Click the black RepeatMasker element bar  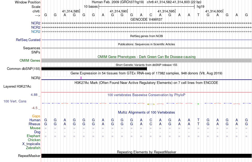(146, 156)
